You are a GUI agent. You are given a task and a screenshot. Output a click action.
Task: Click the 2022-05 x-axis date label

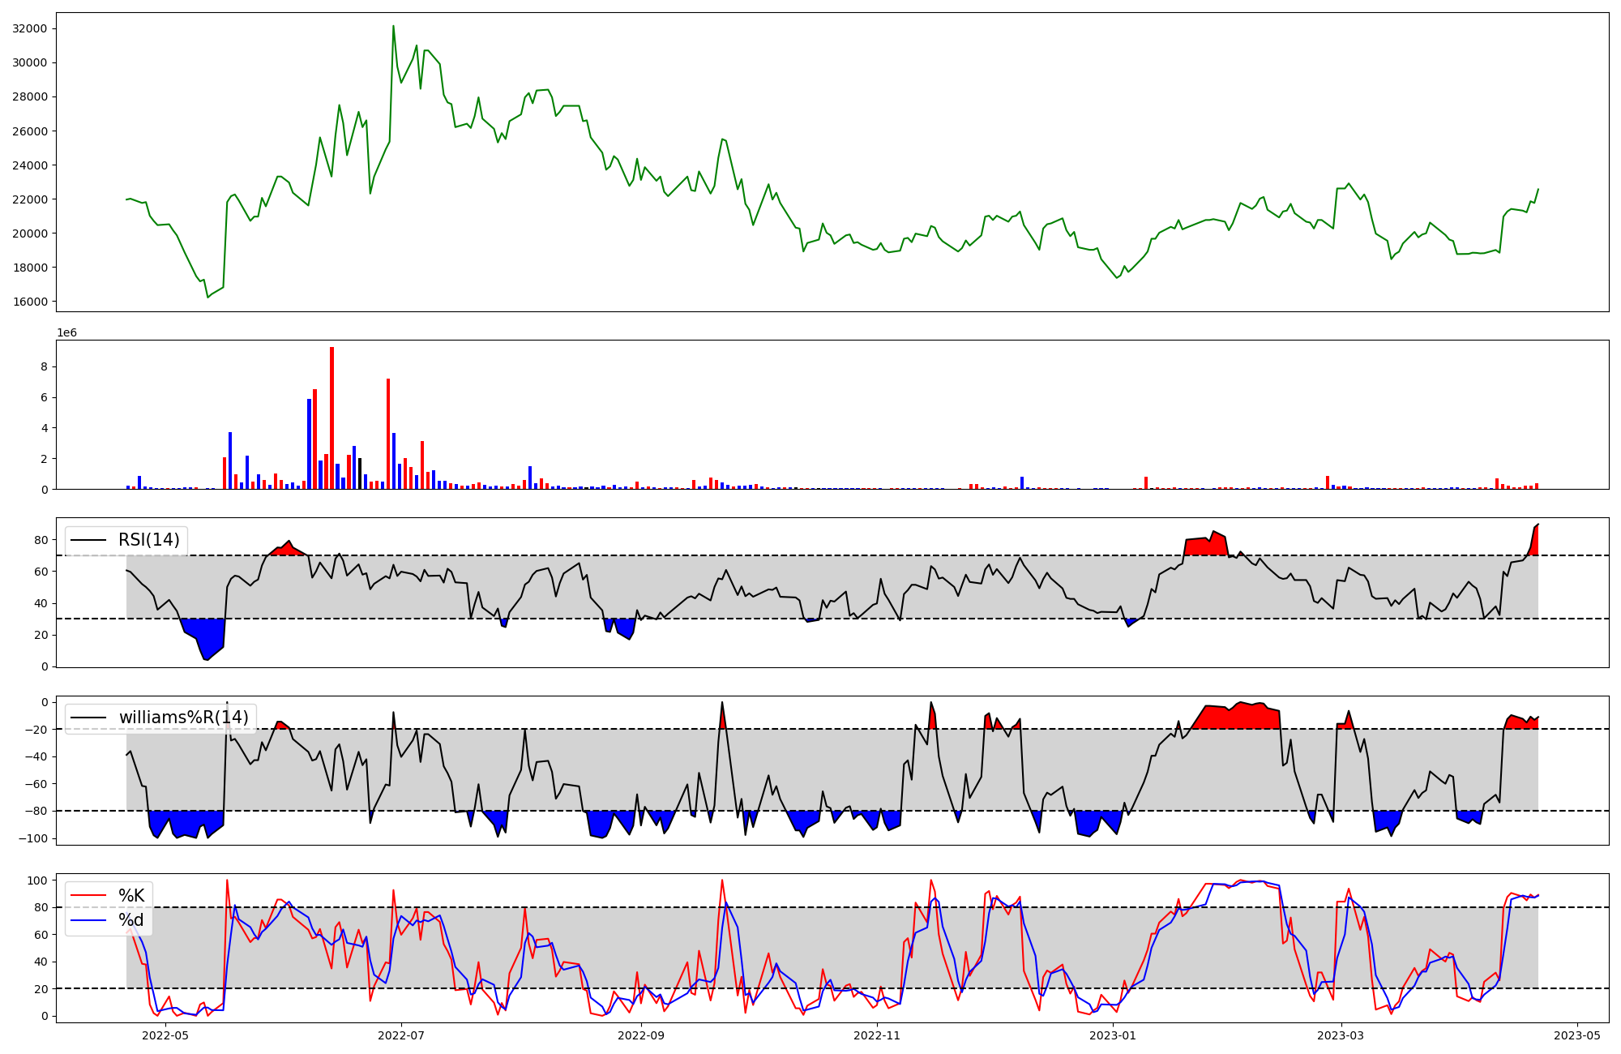pyautogui.click(x=165, y=1035)
